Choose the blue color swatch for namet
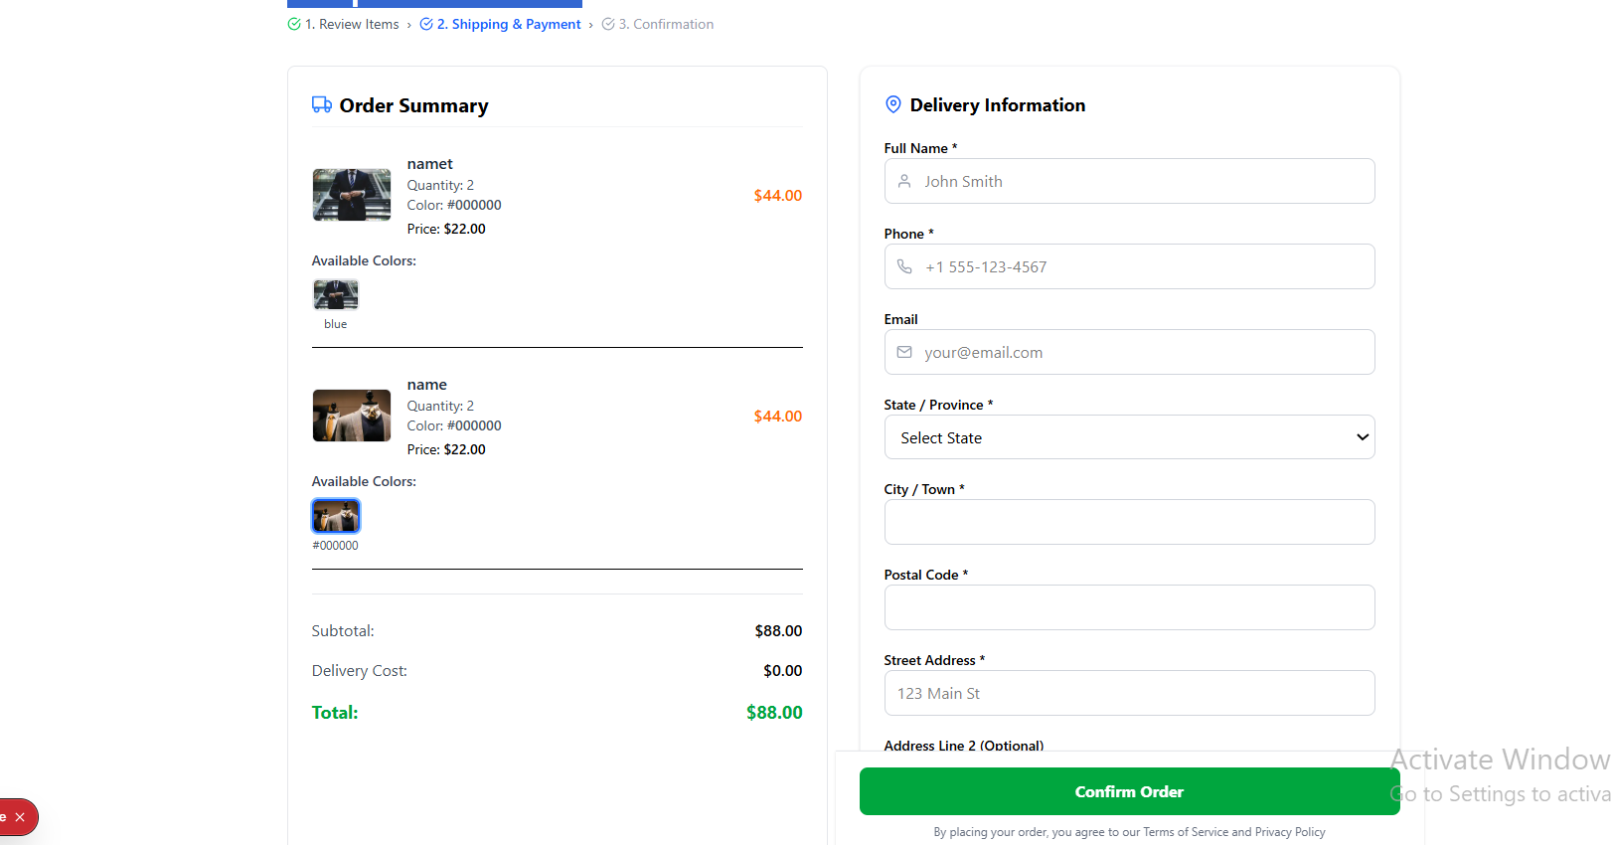This screenshot has height=845, width=1612. coord(336,294)
